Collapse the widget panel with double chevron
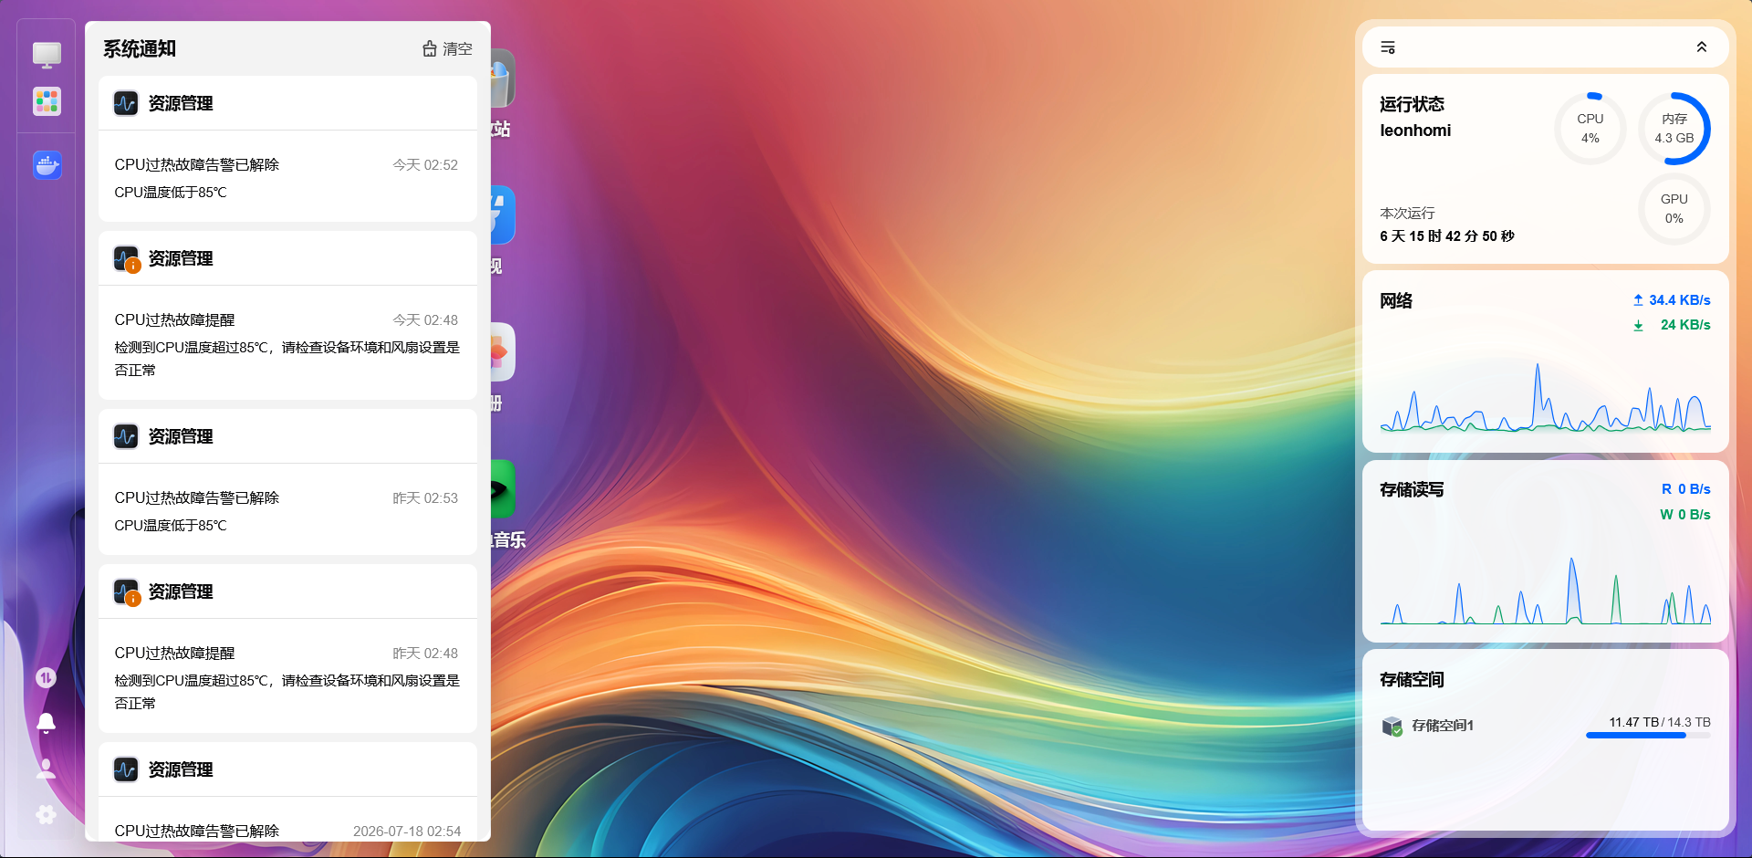 1702,47
